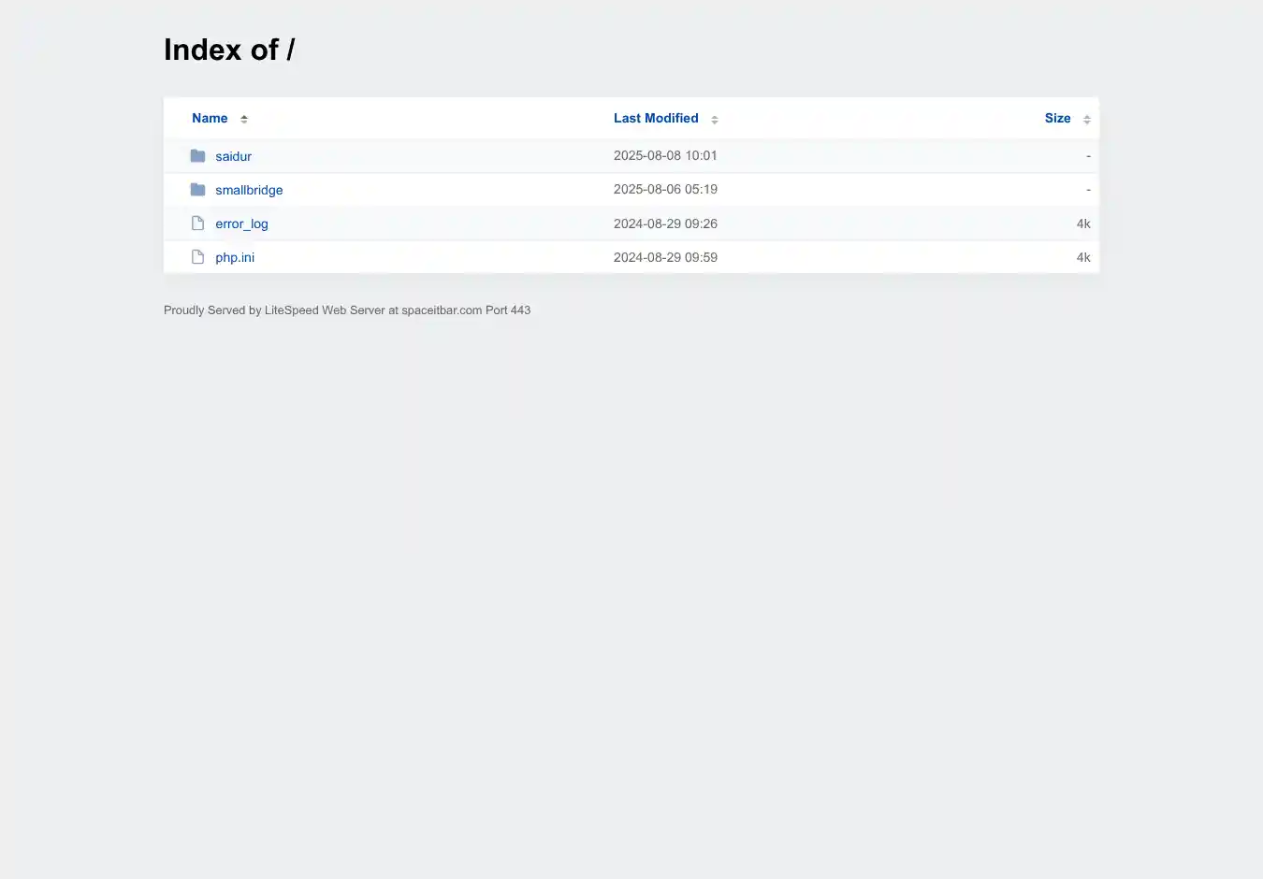Image resolution: width=1263 pixels, height=879 pixels.
Task: Click the folder icon beside smallbridge
Action: click(197, 190)
